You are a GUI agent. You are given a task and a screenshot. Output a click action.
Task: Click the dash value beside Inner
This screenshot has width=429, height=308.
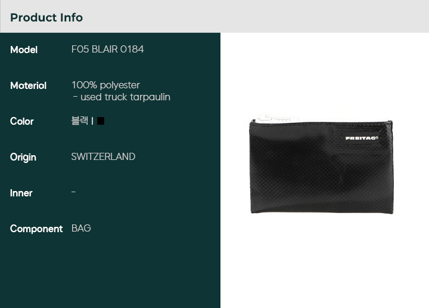tap(74, 192)
